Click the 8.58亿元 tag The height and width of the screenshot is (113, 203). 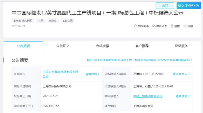[67, 21]
